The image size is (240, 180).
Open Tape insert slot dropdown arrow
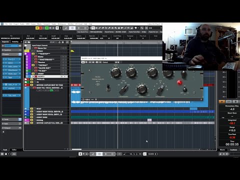tap(20, 77)
